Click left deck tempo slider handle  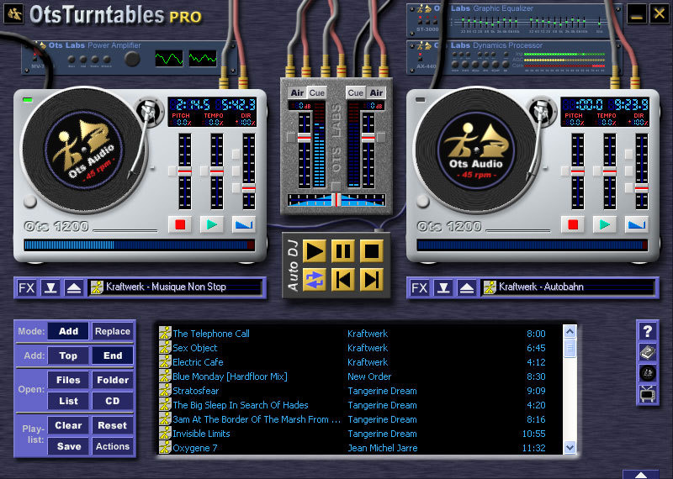point(217,171)
